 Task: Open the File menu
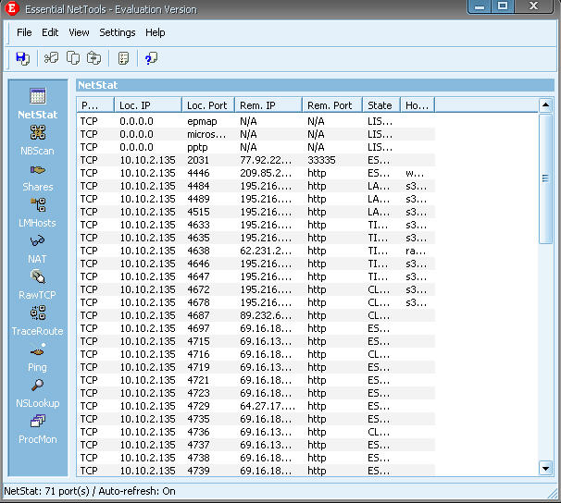pos(24,32)
